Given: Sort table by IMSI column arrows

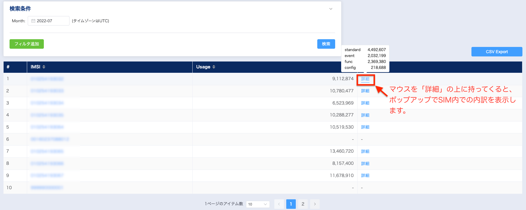Looking at the screenshot, I should (44, 67).
